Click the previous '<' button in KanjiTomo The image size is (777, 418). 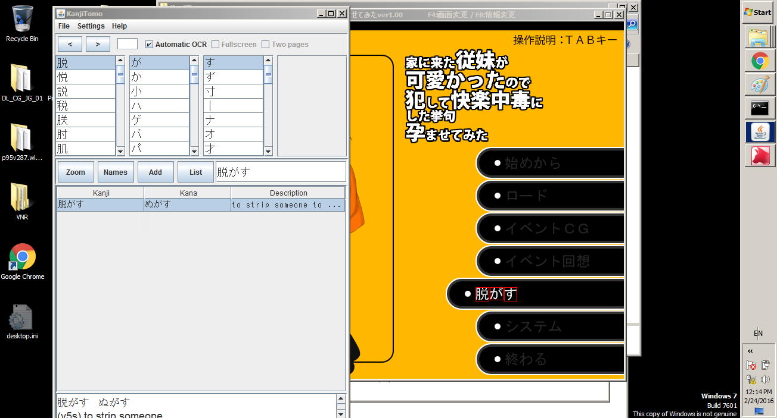coord(70,44)
